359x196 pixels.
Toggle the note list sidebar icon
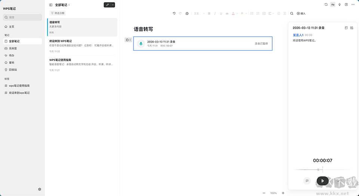(51, 5)
